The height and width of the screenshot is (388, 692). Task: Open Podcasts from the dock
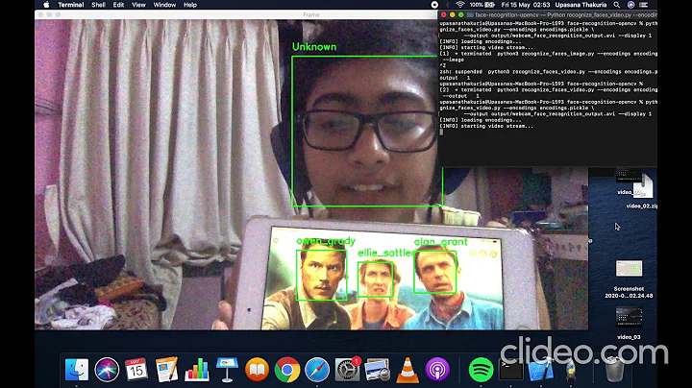click(x=437, y=370)
